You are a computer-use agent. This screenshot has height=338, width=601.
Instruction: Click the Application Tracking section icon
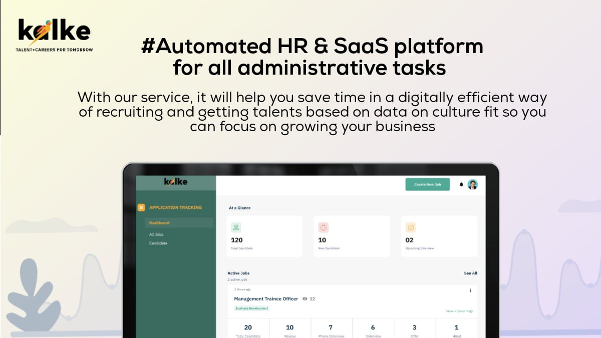coord(141,207)
